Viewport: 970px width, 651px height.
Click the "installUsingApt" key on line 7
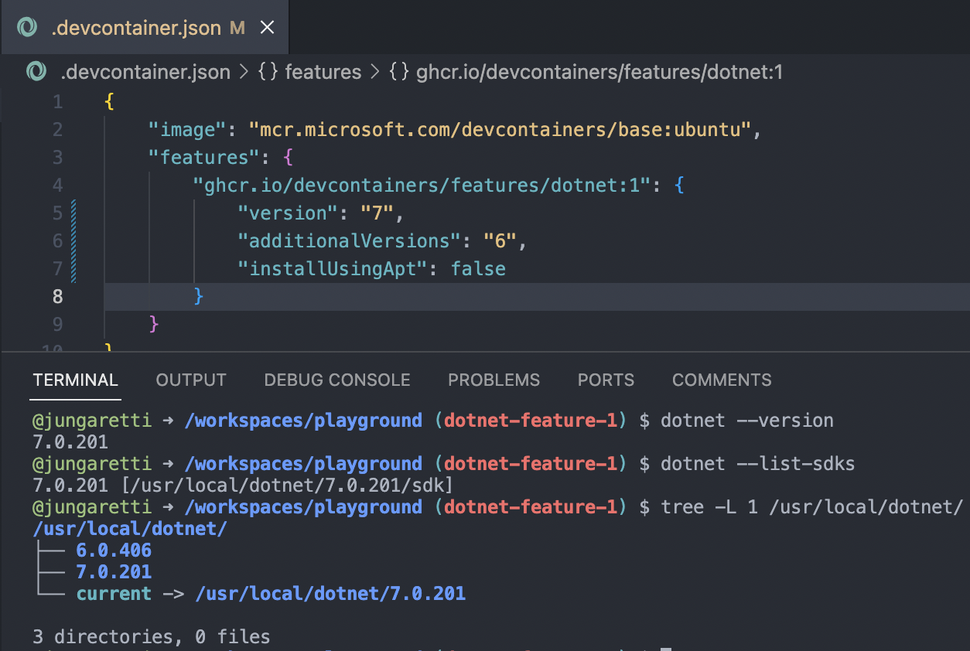(333, 268)
